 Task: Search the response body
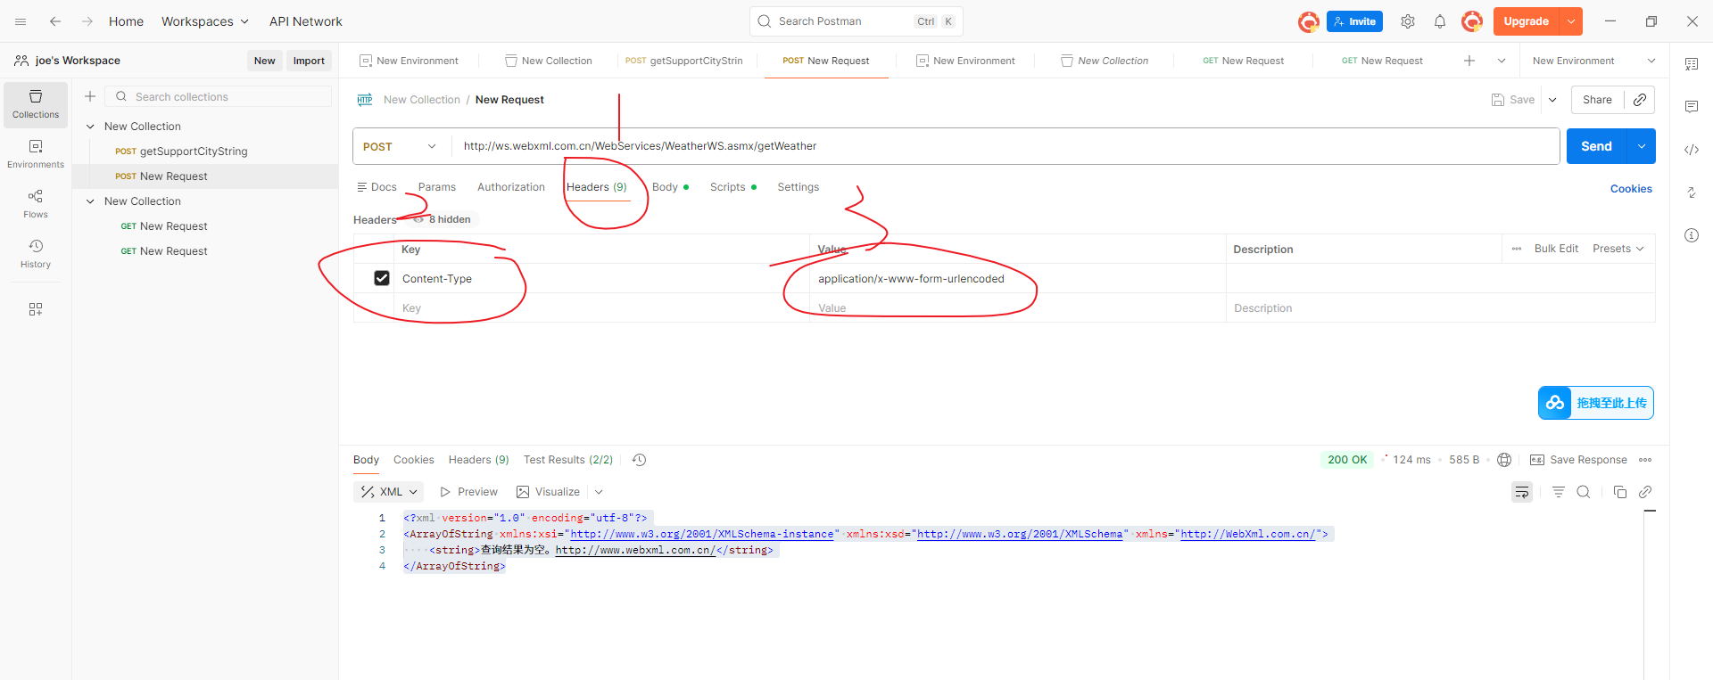tap(1584, 492)
